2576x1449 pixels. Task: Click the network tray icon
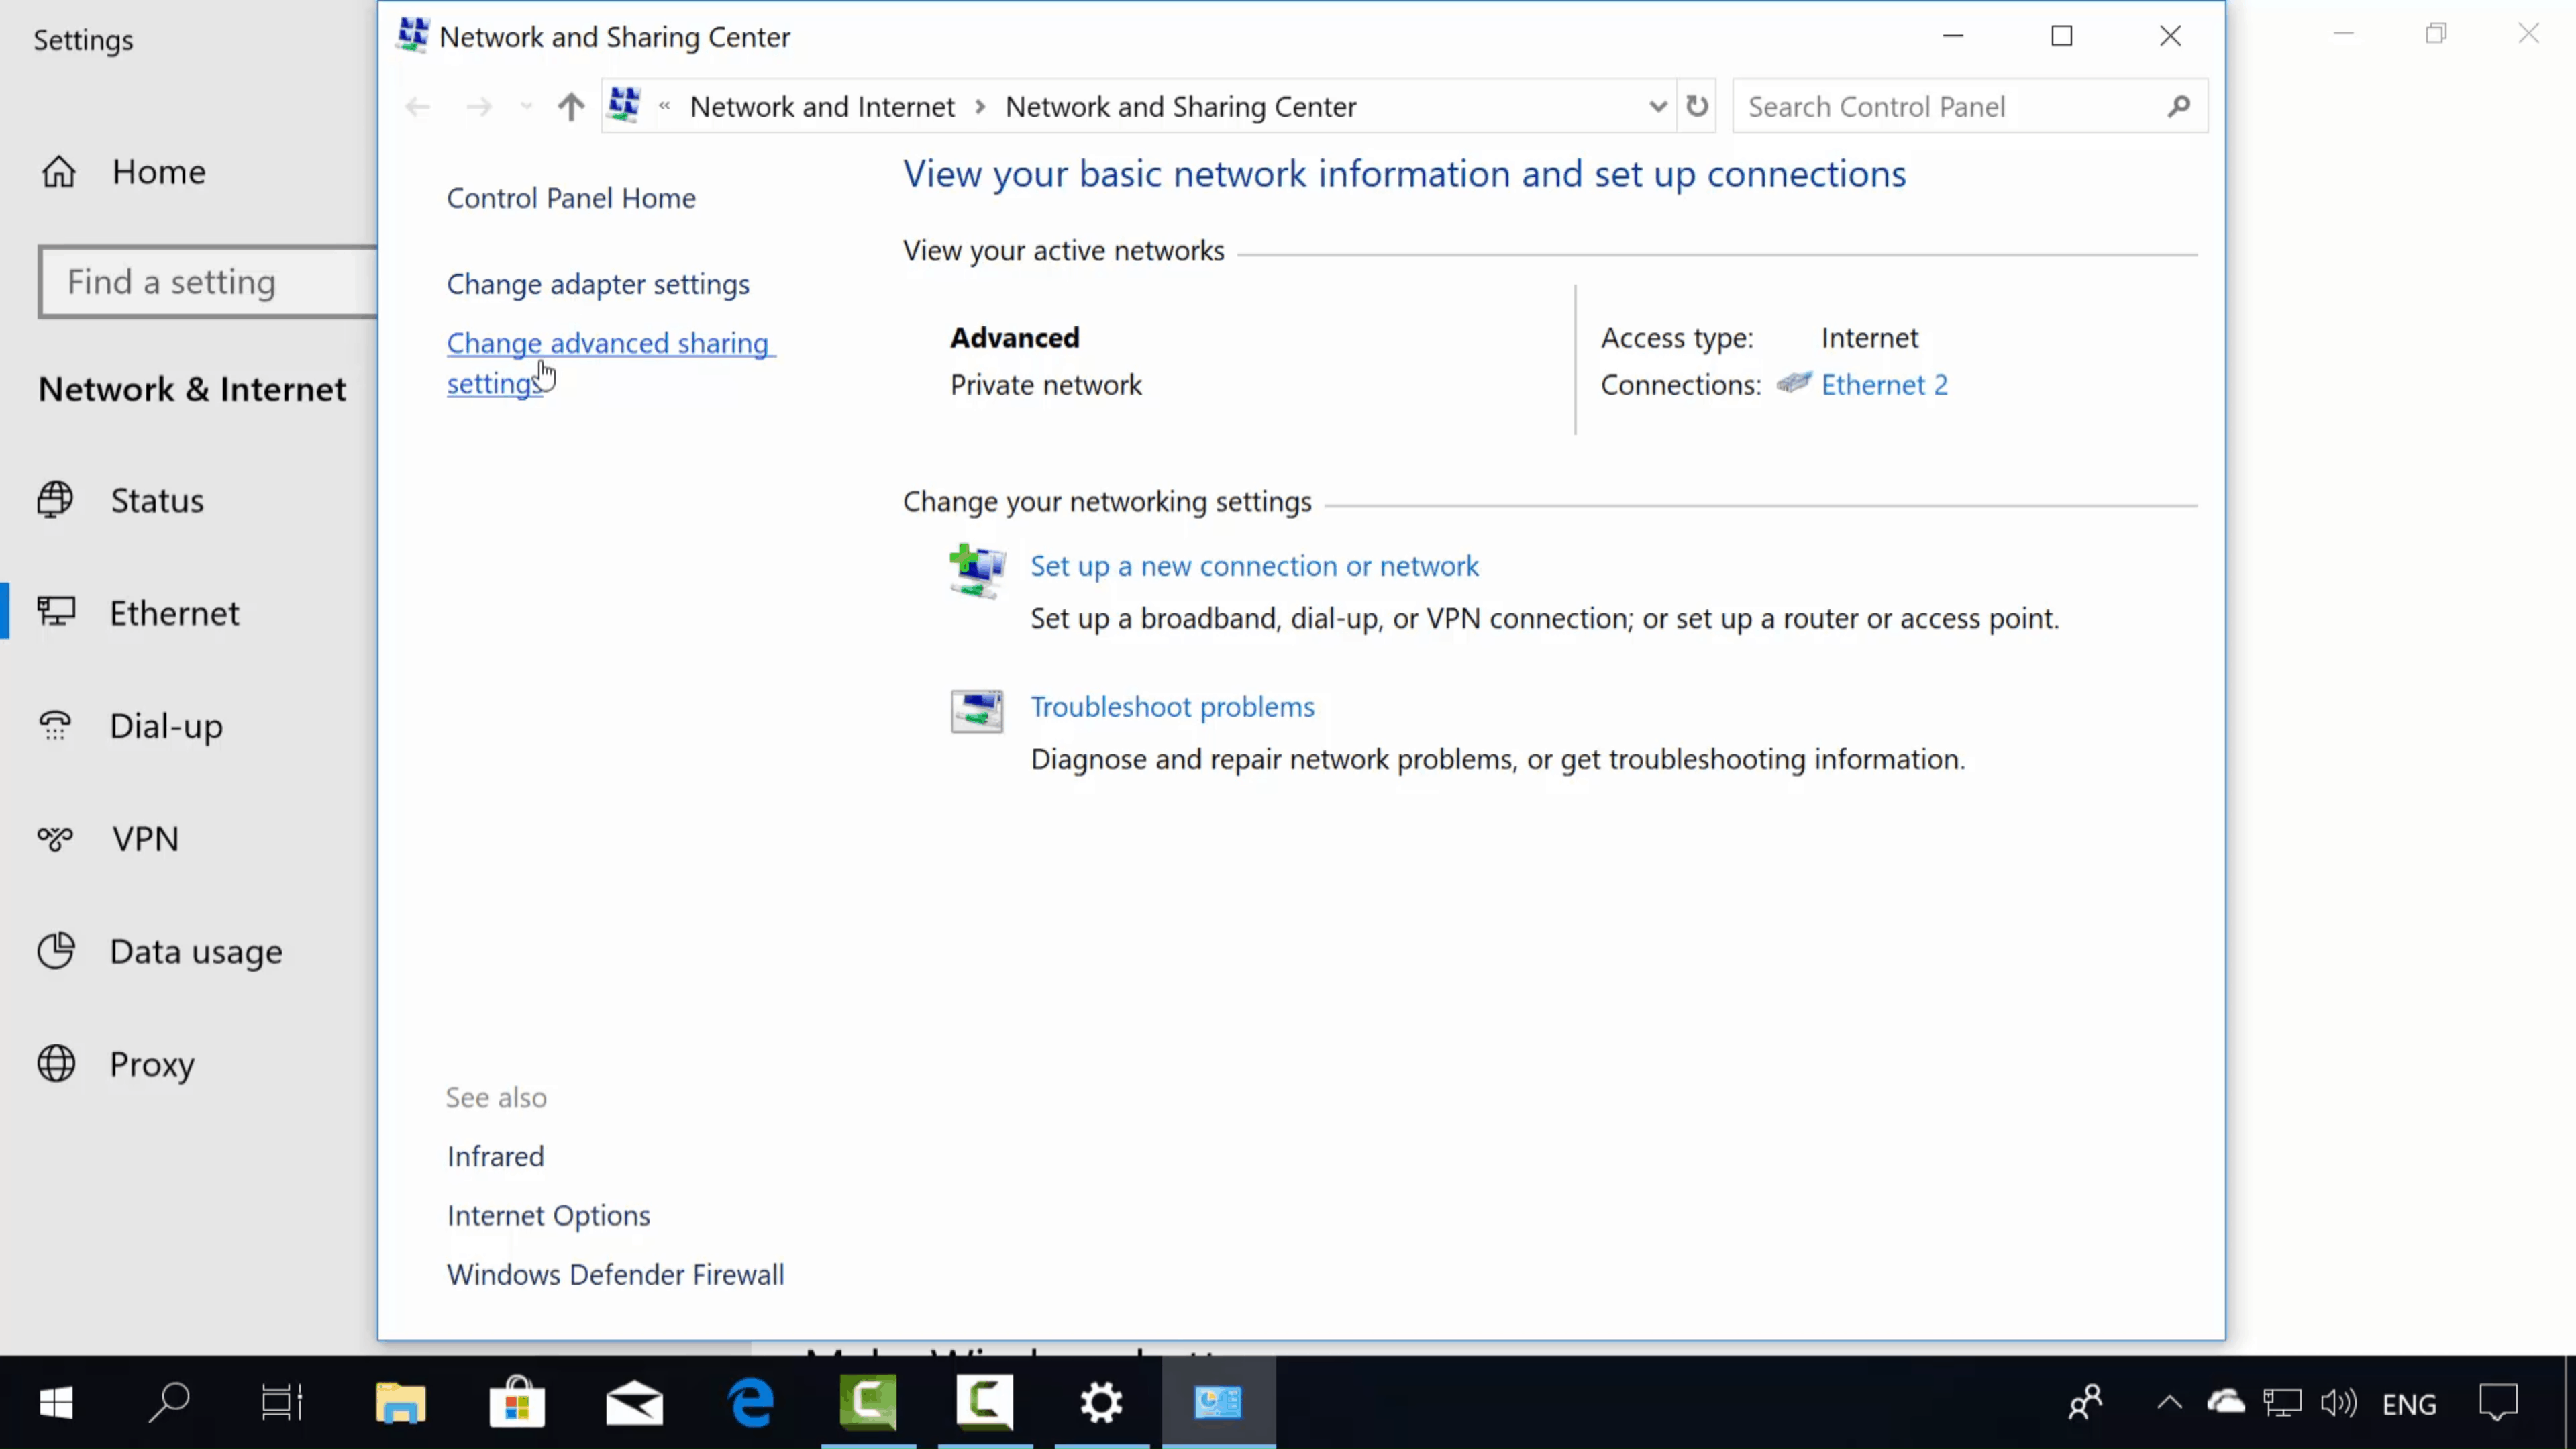tap(2283, 1403)
